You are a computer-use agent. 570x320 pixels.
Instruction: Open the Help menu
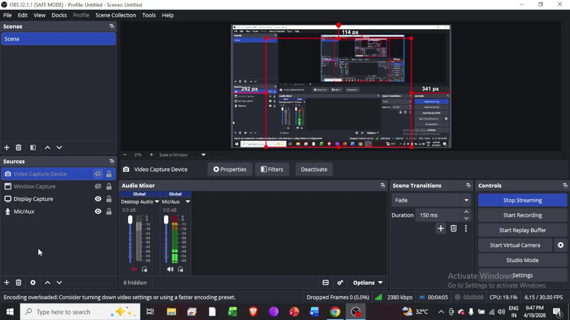(168, 15)
